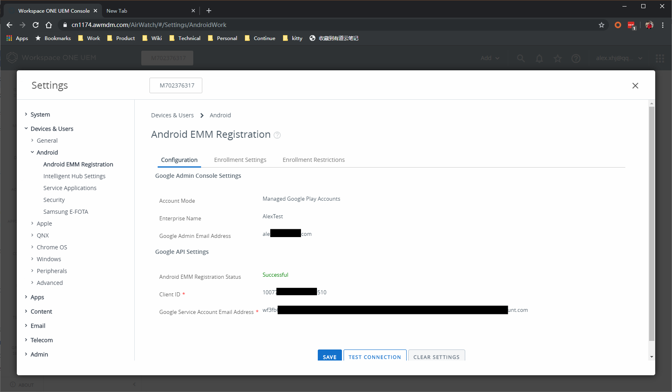Click the red circle browser extension icon

pyautogui.click(x=618, y=25)
